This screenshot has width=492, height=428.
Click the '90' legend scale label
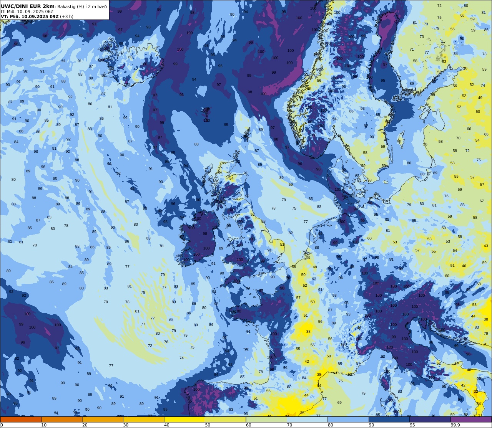tap(371, 425)
